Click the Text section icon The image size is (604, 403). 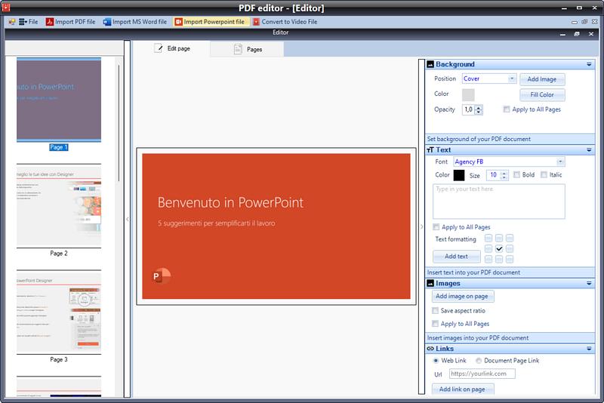[430, 149]
